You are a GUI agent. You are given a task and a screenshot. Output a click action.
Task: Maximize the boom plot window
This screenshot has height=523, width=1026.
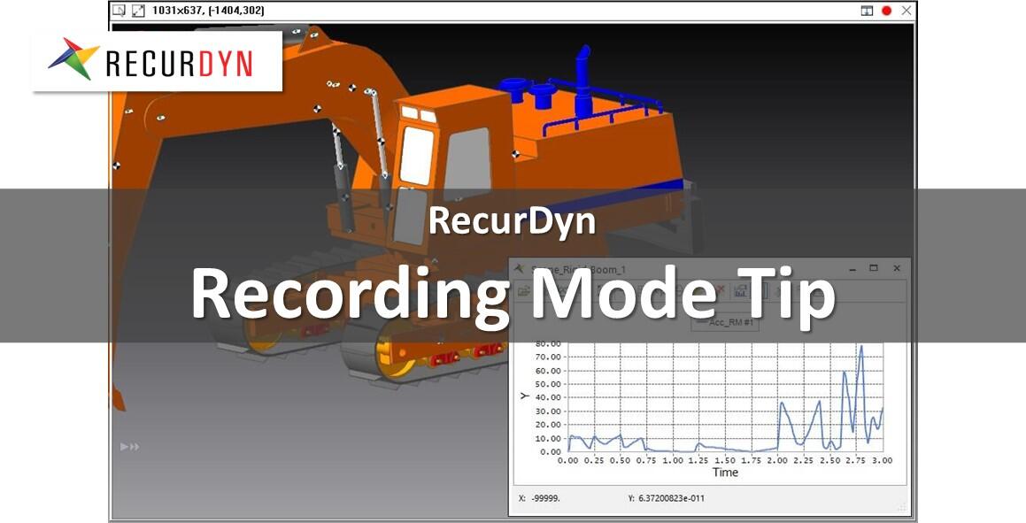(874, 268)
